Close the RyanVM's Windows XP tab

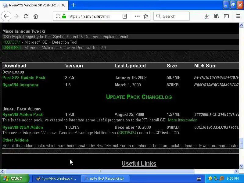point(63,5)
